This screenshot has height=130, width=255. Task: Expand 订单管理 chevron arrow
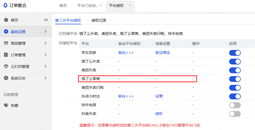[46, 55]
